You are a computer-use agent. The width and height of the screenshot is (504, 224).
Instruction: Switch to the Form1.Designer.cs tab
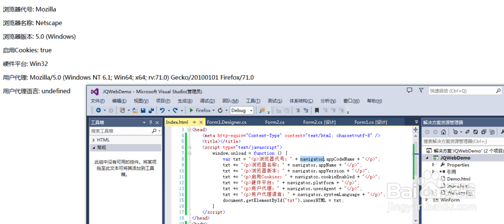pyautogui.click(x=227, y=122)
